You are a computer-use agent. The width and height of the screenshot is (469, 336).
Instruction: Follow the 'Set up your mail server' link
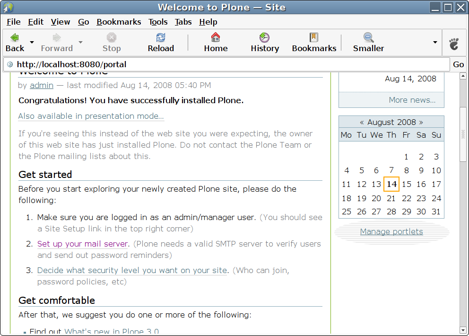click(82, 244)
